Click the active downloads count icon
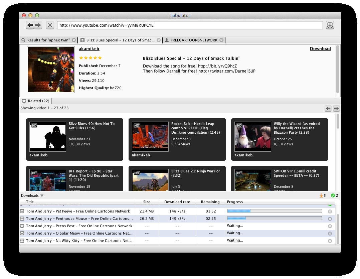Image resolution: width=360 pixels, height=279 pixels. click(x=321, y=195)
